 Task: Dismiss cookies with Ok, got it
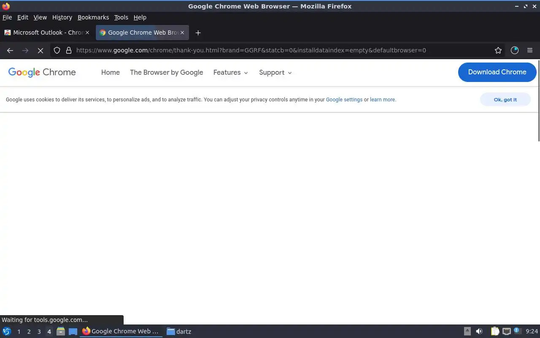pyautogui.click(x=505, y=100)
